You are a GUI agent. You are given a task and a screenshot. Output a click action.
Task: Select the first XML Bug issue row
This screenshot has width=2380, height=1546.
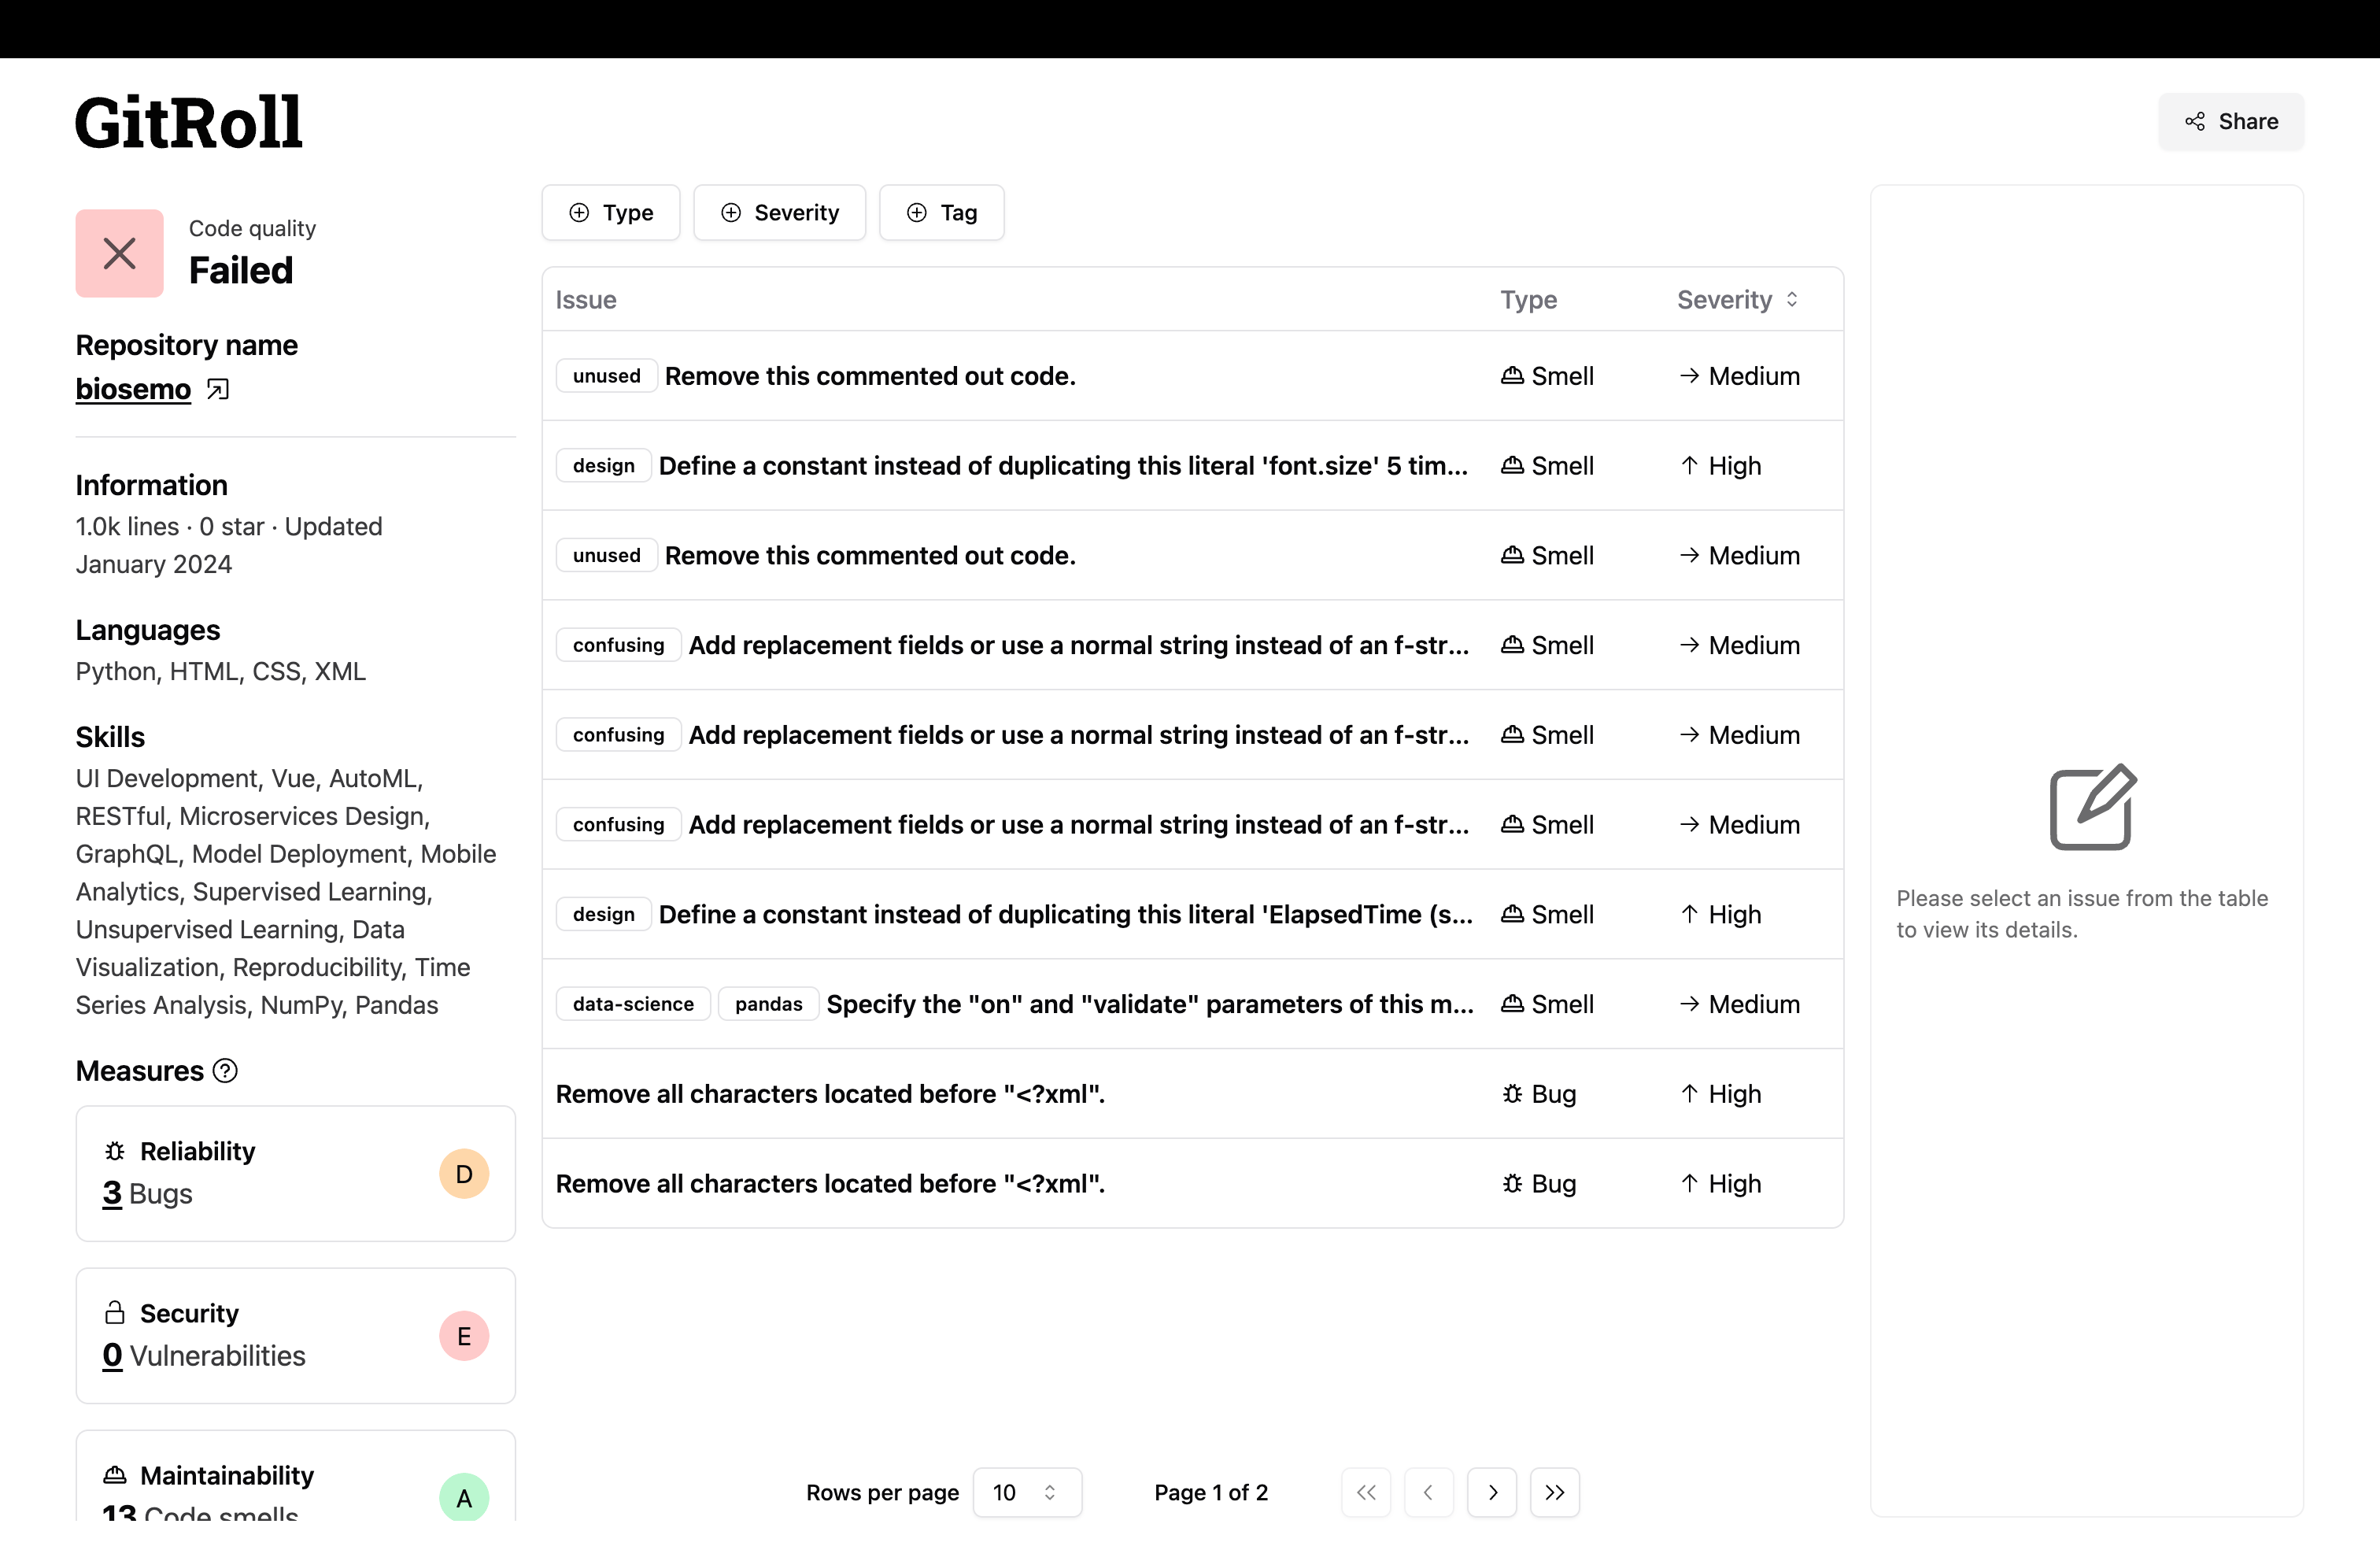pos(830,1094)
